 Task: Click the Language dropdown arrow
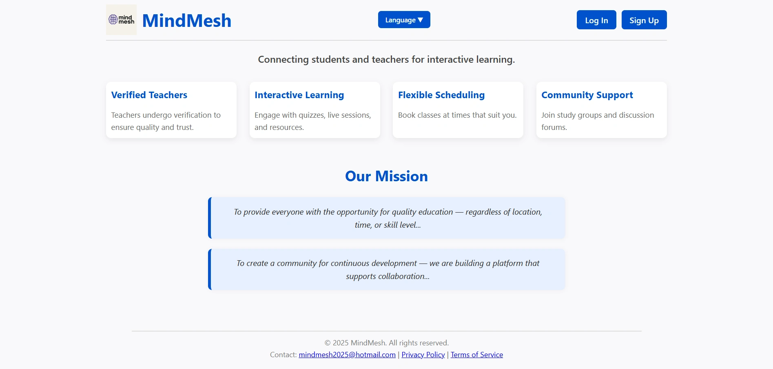tap(421, 20)
